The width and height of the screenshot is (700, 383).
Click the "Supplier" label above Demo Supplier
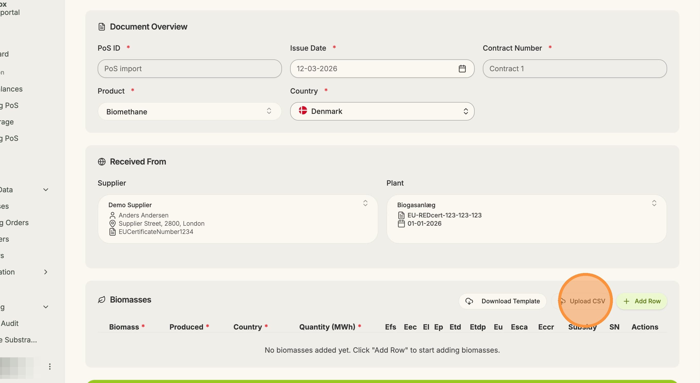tap(112, 183)
